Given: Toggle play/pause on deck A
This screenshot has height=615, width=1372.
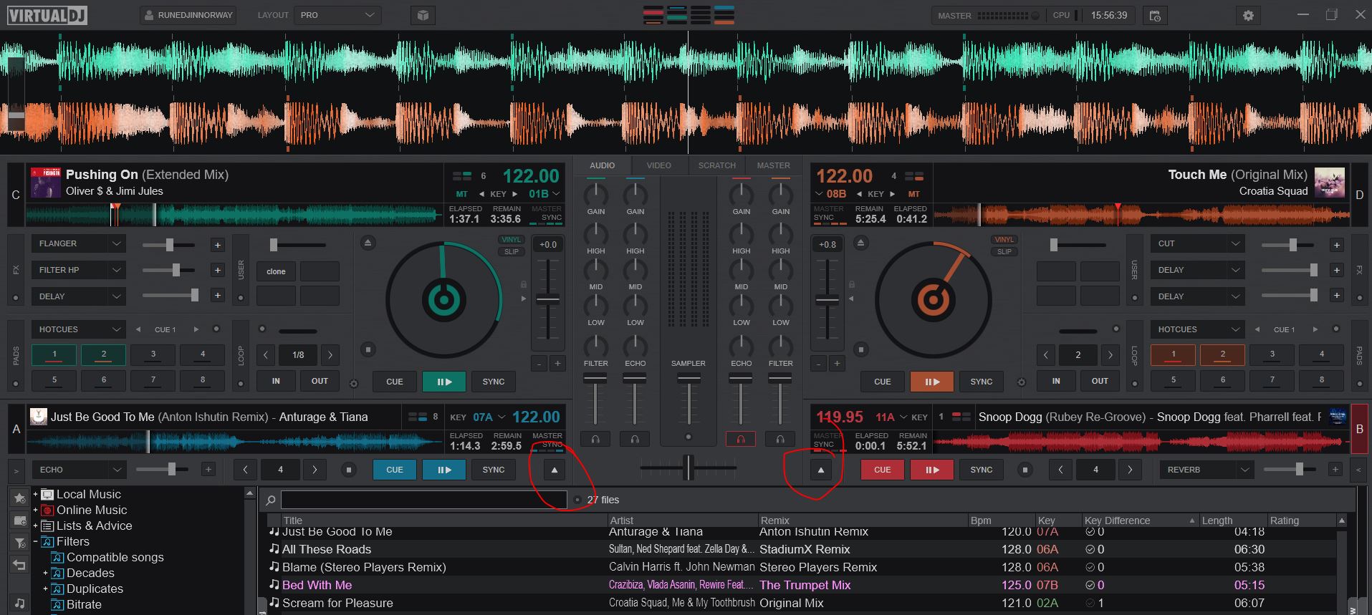Looking at the screenshot, I should (444, 470).
